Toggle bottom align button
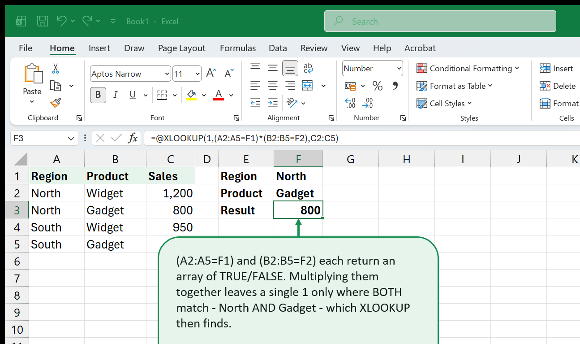This screenshot has height=344, width=580. 290,68
